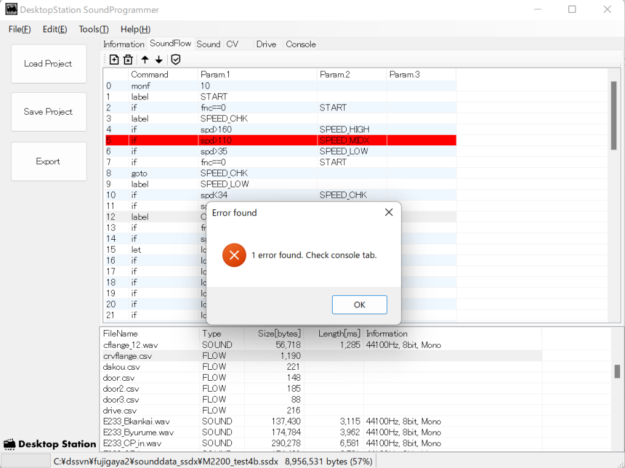Click the move row up arrow
The height and width of the screenshot is (468, 625).
pos(145,59)
